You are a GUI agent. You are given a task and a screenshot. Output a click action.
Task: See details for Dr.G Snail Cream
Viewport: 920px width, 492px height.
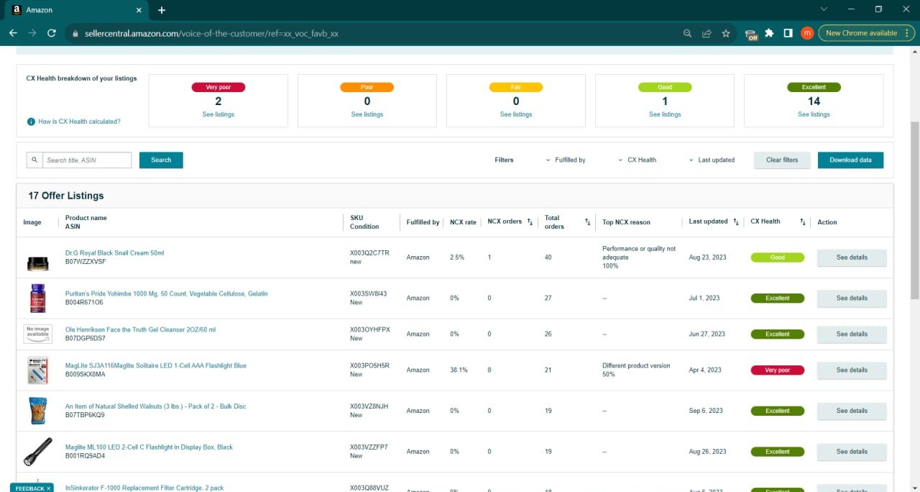[x=852, y=258]
